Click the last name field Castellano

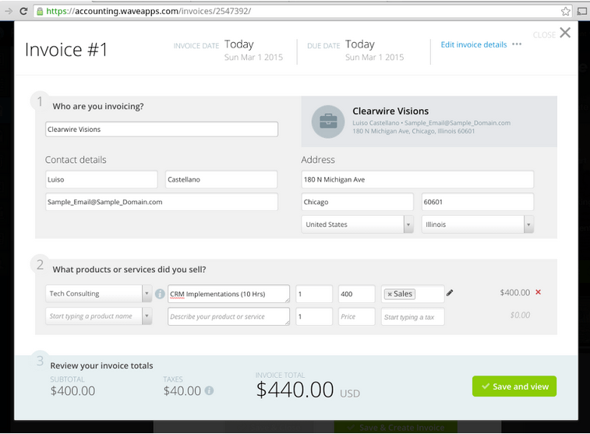point(221,179)
